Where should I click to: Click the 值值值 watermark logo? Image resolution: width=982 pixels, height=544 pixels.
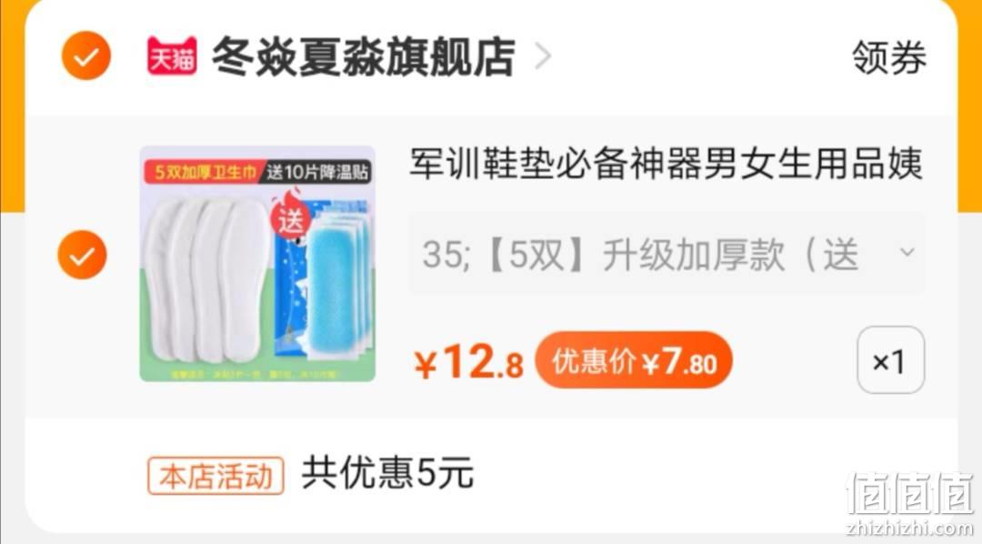pos(910,501)
